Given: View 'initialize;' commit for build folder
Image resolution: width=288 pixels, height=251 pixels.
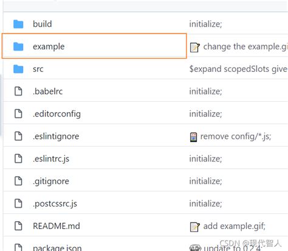Looking at the screenshot, I should tap(205, 24).
